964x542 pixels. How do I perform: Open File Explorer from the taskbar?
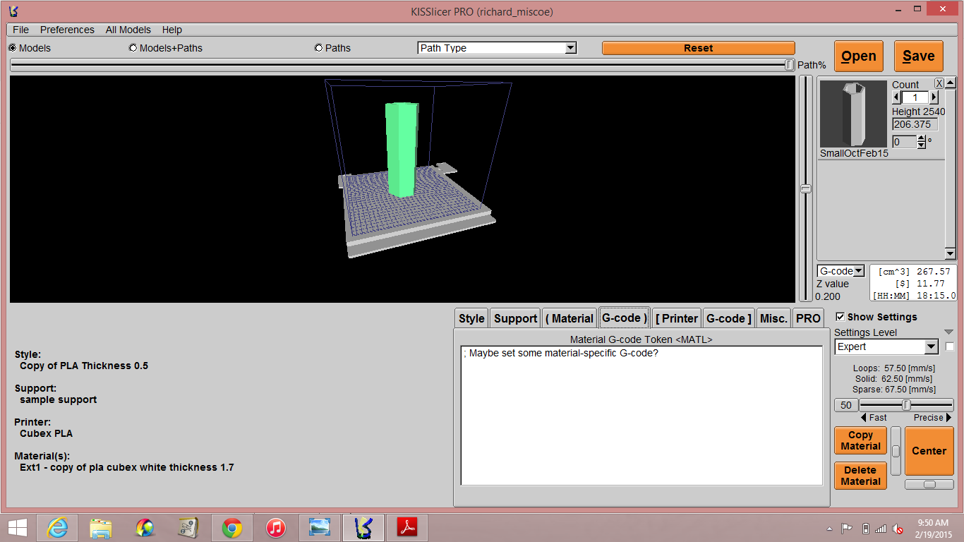point(101,527)
